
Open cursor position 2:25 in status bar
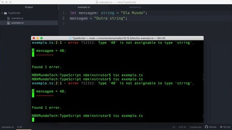(20, 127)
